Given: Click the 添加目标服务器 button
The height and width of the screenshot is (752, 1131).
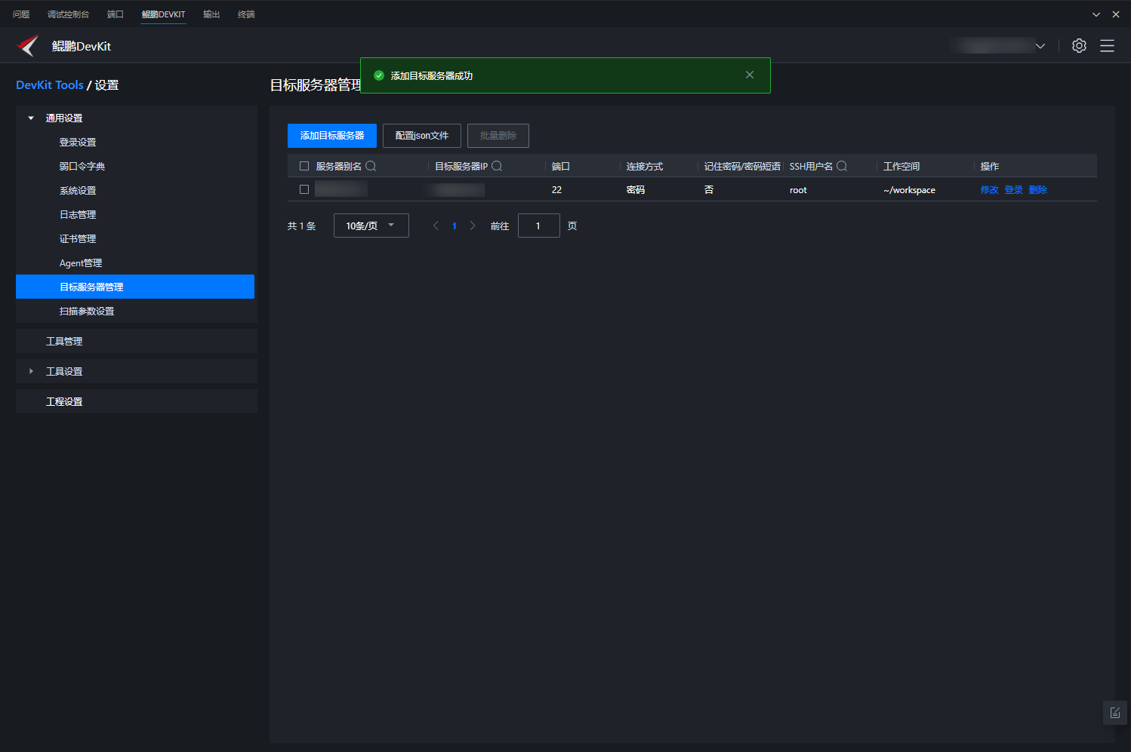Looking at the screenshot, I should click(x=332, y=136).
